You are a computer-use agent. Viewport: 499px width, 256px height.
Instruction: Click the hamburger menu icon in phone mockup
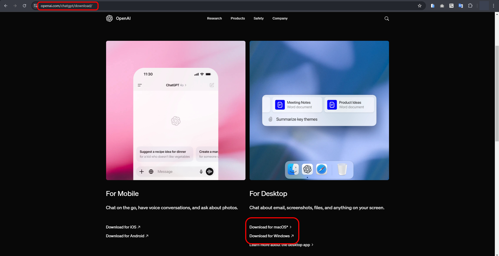pos(140,85)
